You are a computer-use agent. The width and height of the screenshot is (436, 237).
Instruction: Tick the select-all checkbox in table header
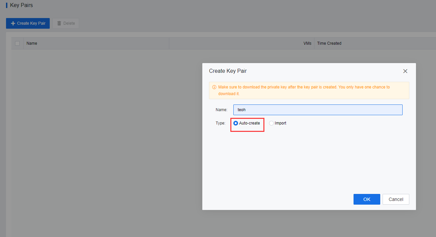click(17, 43)
